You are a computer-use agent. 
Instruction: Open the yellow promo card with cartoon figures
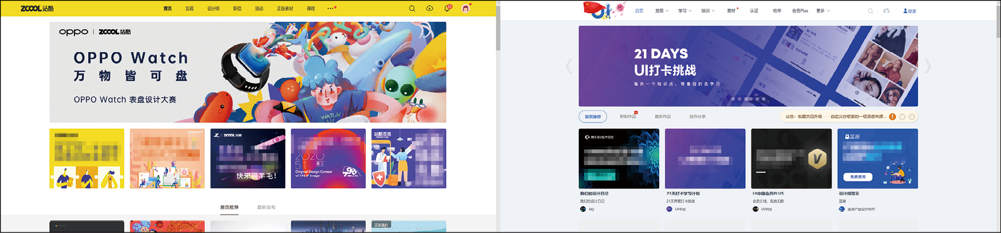pos(87,159)
